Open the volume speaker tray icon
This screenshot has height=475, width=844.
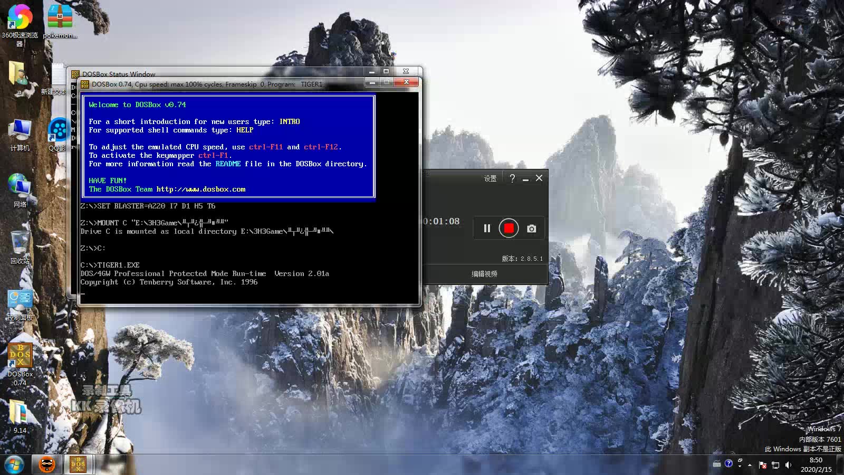(789, 465)
